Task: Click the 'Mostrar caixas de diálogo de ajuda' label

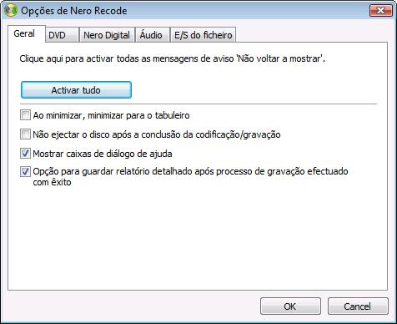Action: [x=103, y=154]
